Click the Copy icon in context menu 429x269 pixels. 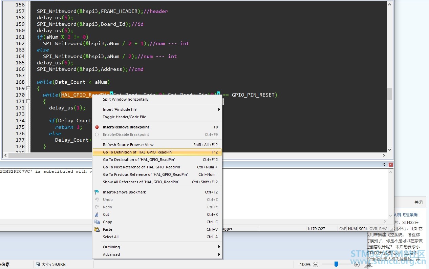tap(97, 222)
